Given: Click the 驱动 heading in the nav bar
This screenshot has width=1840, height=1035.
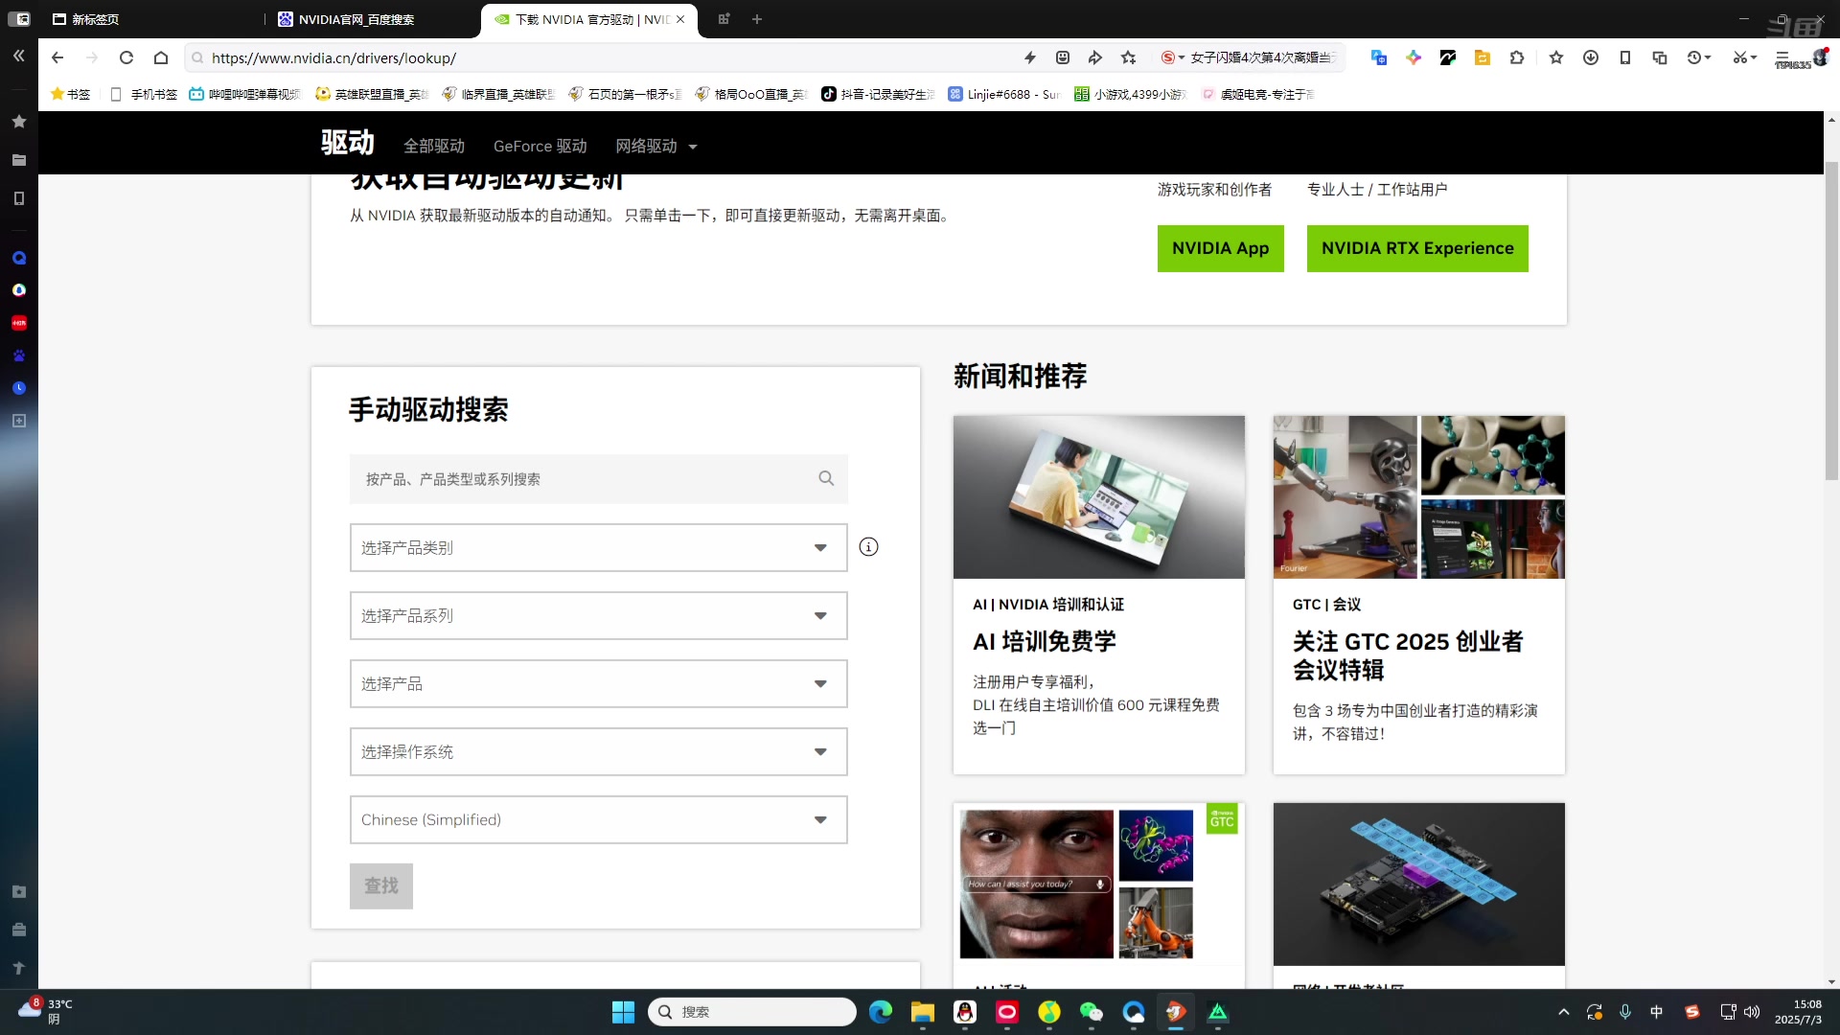Looking at the screenshot, I should pos(347,143).
